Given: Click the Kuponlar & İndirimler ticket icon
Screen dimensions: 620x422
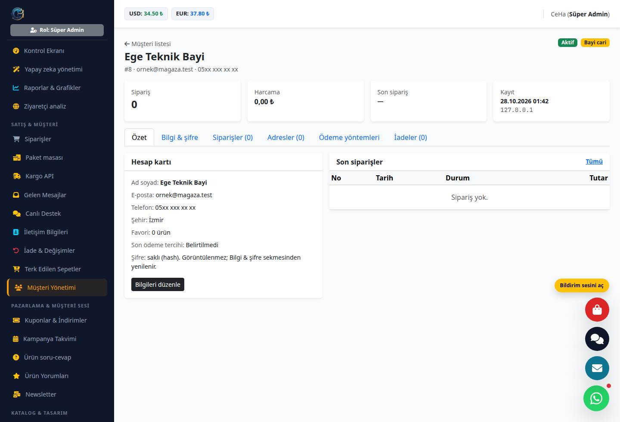Looking at the screenshot, I should 16,320.
